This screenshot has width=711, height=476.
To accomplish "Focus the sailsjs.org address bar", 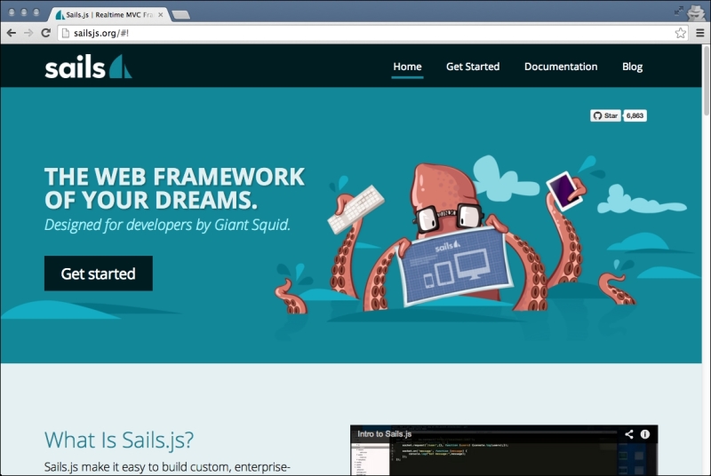I will point(371,33).
